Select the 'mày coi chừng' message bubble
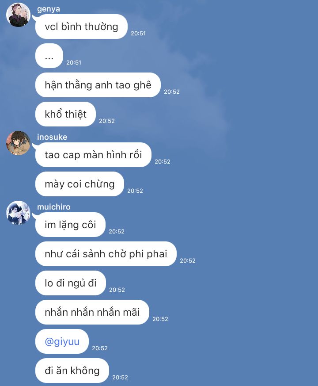This screenshot has width=318, height=386. point(79,184)
